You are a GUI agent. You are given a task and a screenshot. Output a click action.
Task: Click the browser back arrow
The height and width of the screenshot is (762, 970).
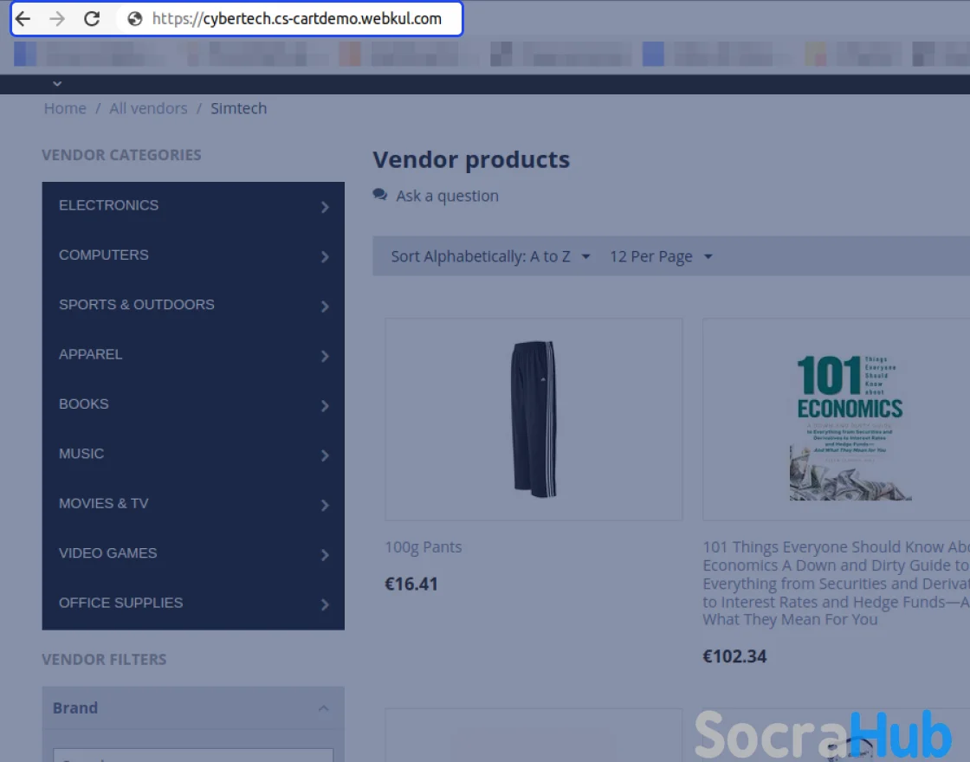point(23,19)
